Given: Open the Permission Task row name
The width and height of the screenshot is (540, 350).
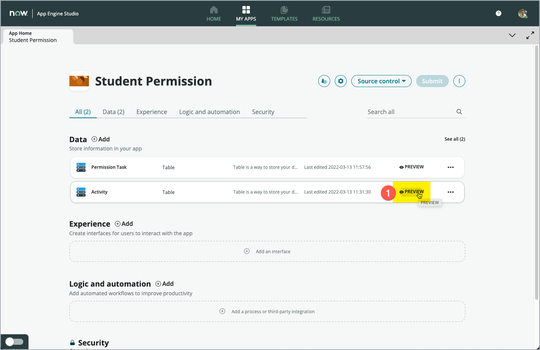Looking at the screenshot, I should coord(109,167).
